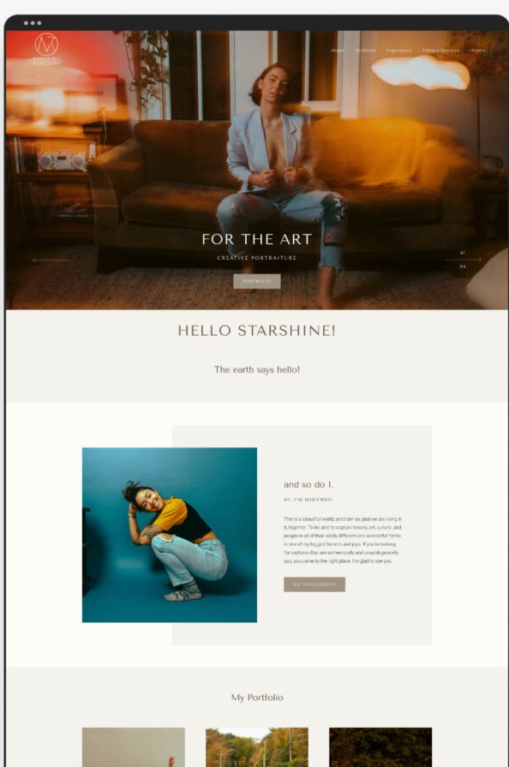Open the tree-lined road portfolio thumbnail

coord(257,747)
